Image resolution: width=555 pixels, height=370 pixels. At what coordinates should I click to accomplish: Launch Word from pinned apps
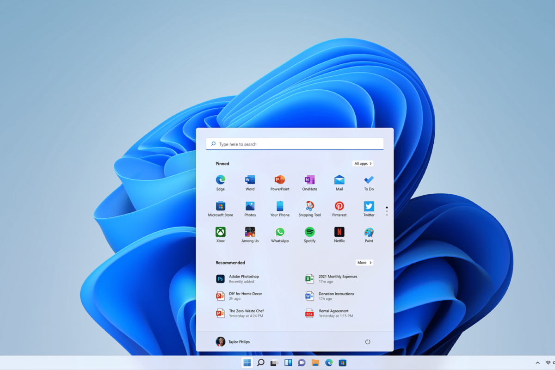click(250, 183)
